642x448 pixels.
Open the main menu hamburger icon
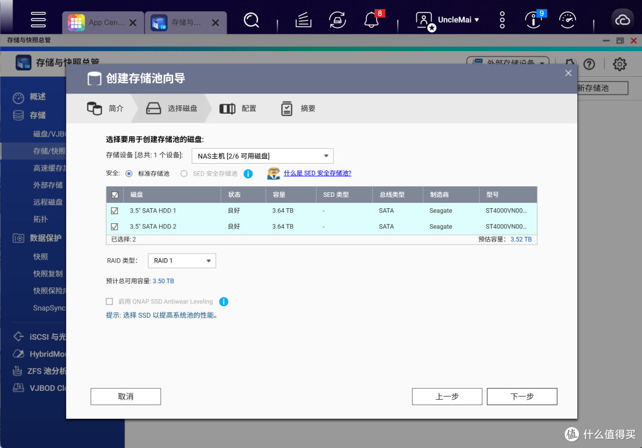pos(38,19)
